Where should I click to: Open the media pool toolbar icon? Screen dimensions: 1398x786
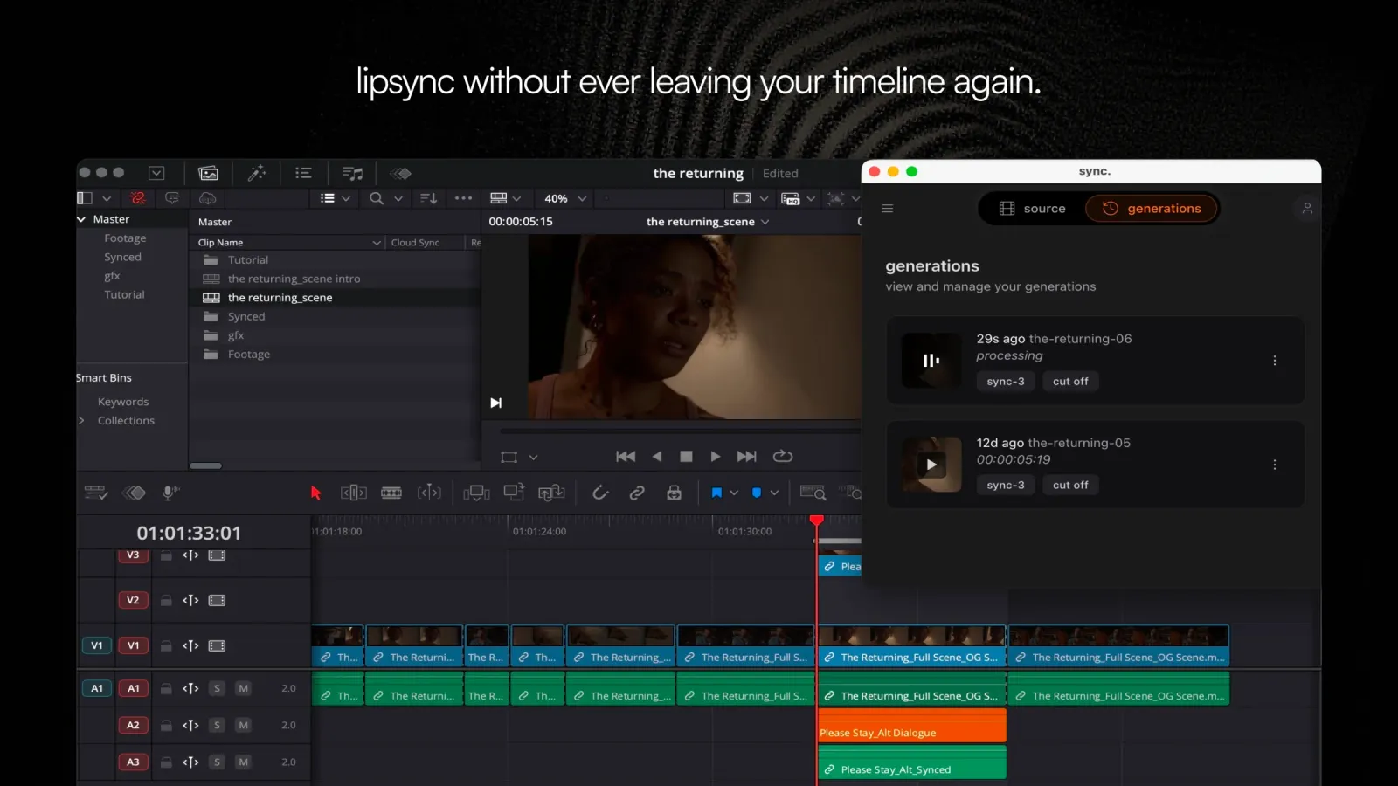click(x=208, y=173)
